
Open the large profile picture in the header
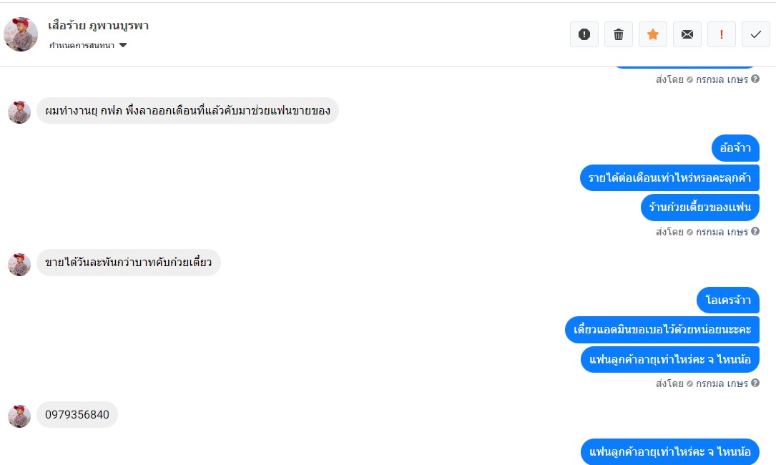(21, 34)
